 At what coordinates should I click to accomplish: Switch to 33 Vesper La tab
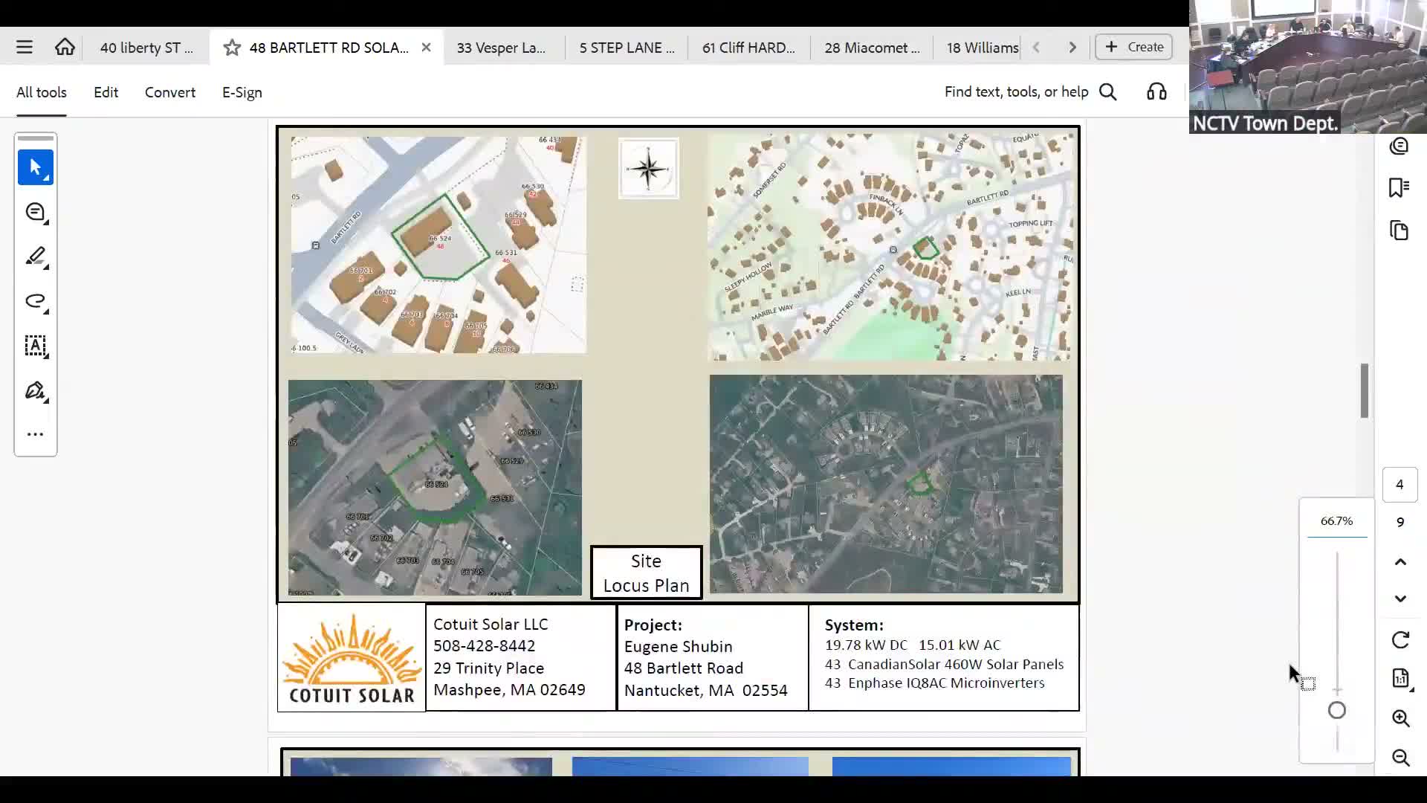(x=501, y=48)
